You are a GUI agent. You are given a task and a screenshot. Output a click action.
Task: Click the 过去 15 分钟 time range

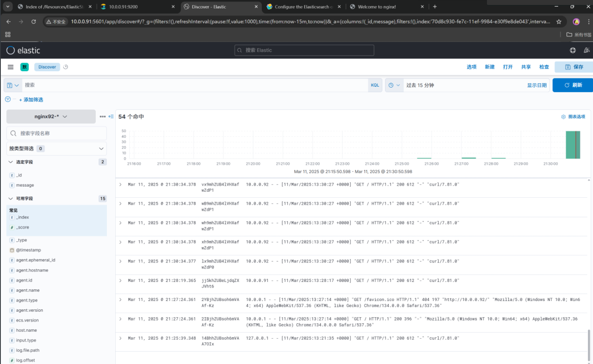420,85
